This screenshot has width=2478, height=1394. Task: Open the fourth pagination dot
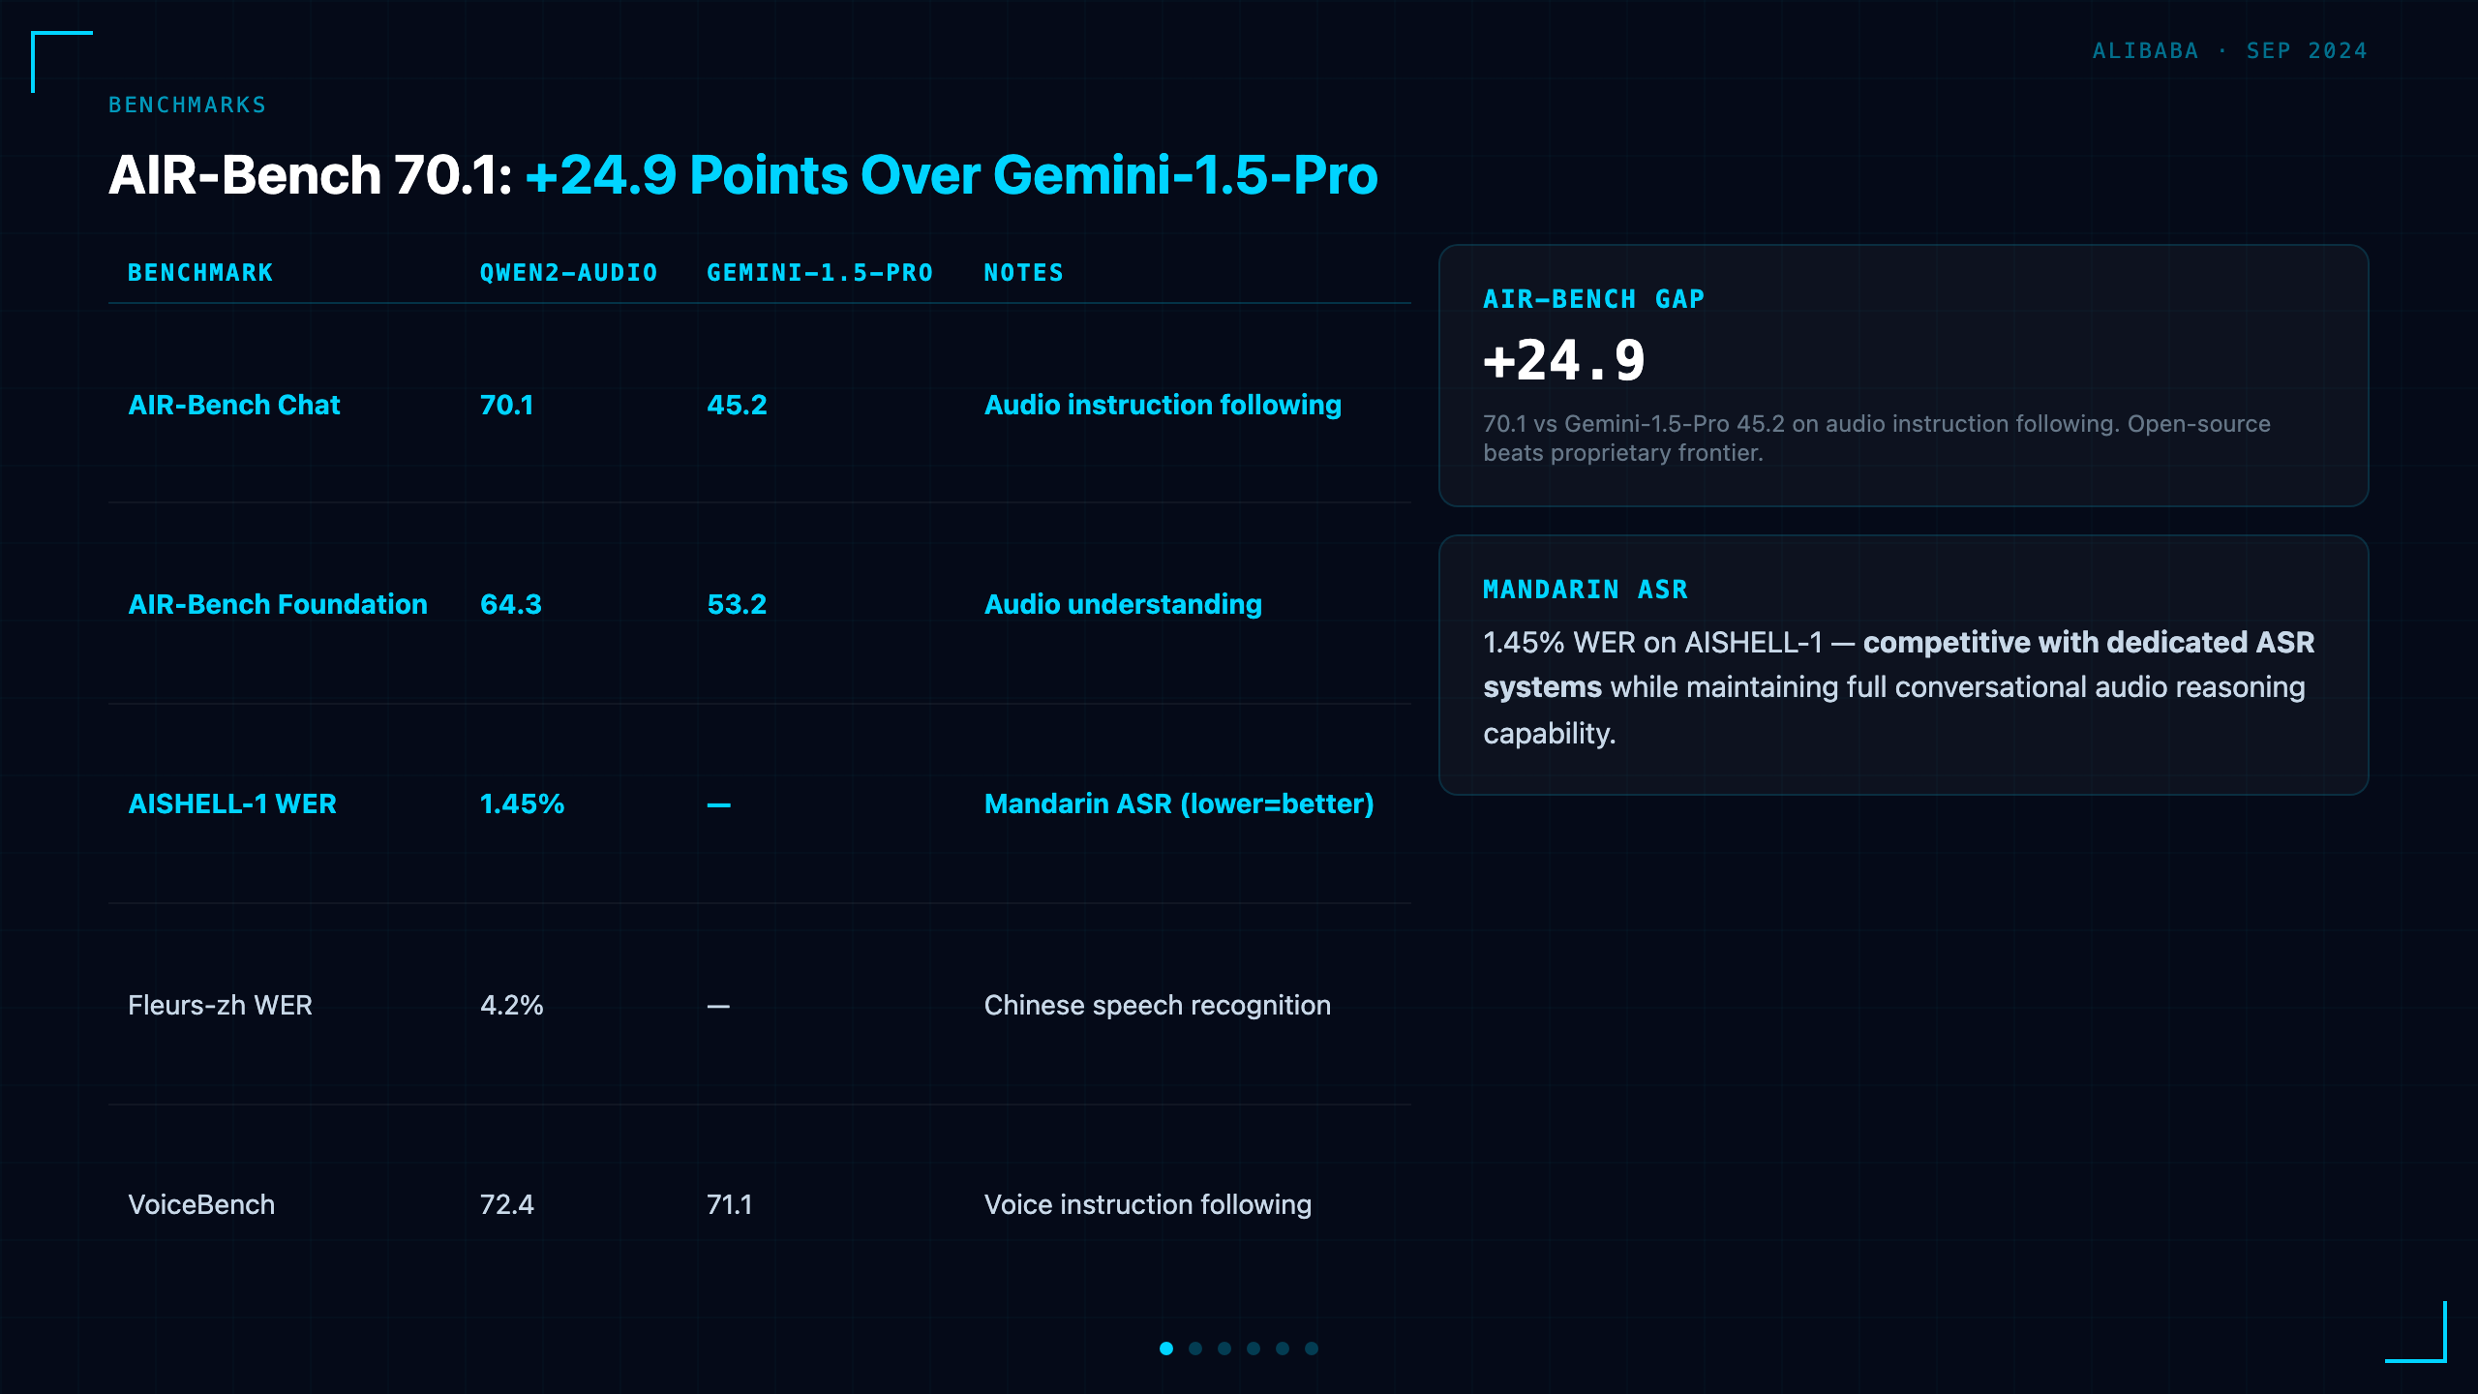pos(1254,1349)
